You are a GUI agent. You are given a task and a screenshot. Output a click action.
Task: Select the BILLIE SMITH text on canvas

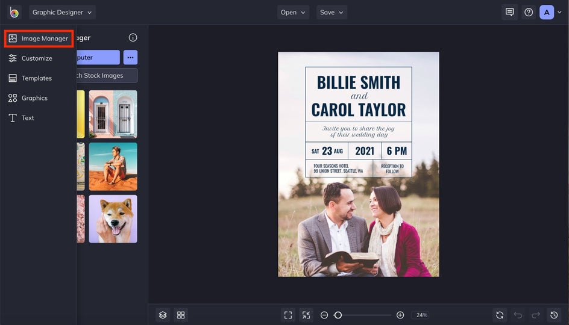359,82
